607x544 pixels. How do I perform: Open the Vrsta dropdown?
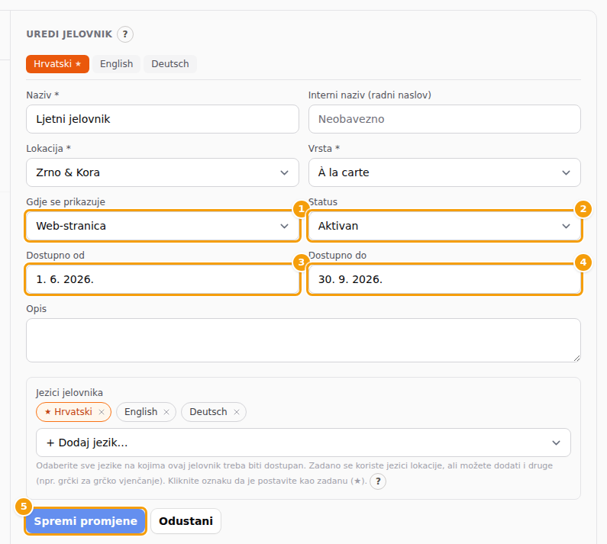[x=444, y=172]
